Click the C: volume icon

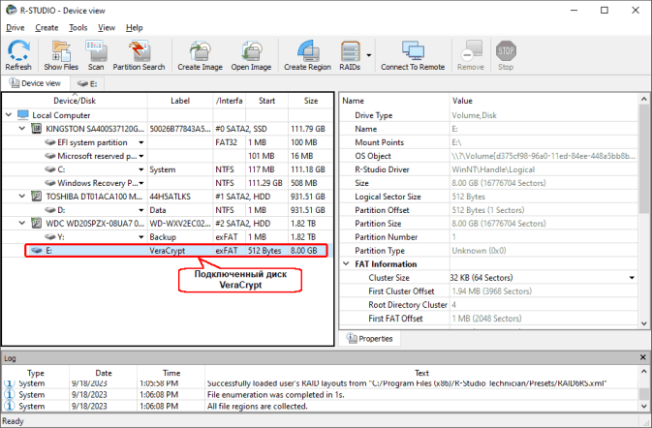[50, 169]
